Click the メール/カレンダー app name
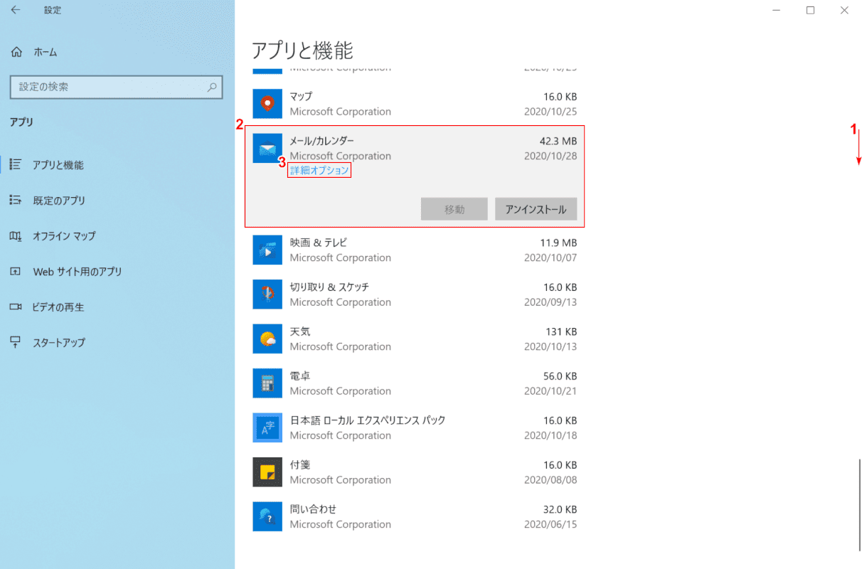The image size is (862, 569). point(321,140)
